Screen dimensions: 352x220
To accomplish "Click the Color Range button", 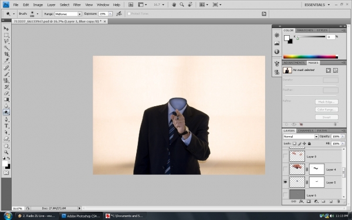I will coord(326,110).
